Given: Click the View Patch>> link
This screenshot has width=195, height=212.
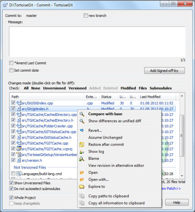Looking at the screenshot, I should [x=171, y=189].
